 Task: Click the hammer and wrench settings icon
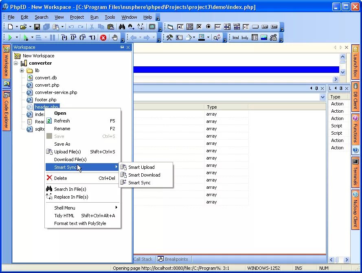click(170, 37)
